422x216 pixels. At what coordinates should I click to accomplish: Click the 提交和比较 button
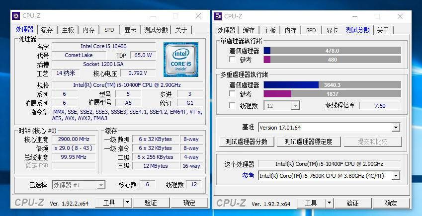tap(372, 142)
